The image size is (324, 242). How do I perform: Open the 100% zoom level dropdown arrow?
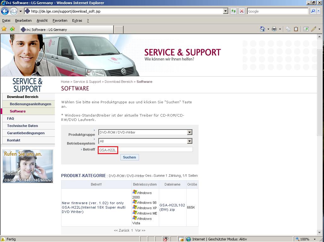(315, 239)
